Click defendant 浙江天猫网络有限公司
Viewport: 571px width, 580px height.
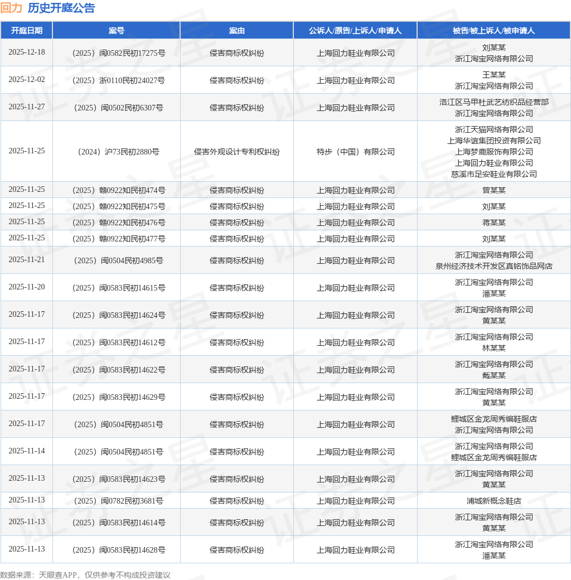(x=493, y=129)
